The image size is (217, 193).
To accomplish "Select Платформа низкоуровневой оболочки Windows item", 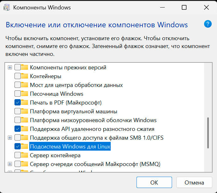I will click(93, 120).
